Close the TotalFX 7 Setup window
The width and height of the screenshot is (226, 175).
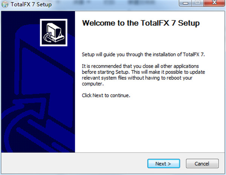214,3
